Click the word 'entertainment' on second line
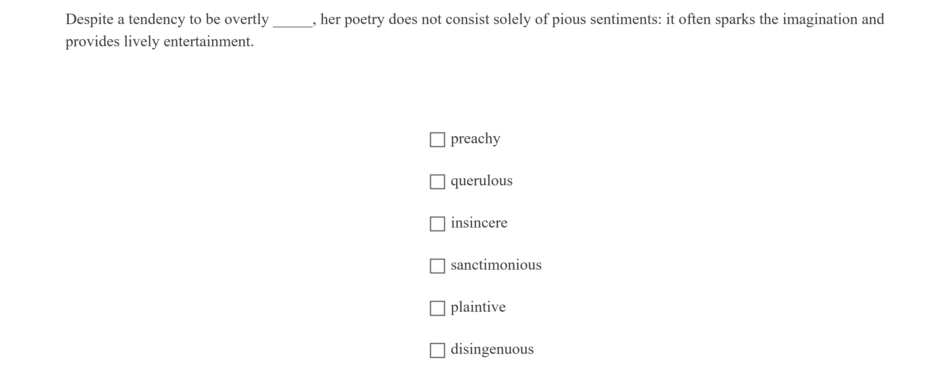949x369 pixels. (207, 42)
